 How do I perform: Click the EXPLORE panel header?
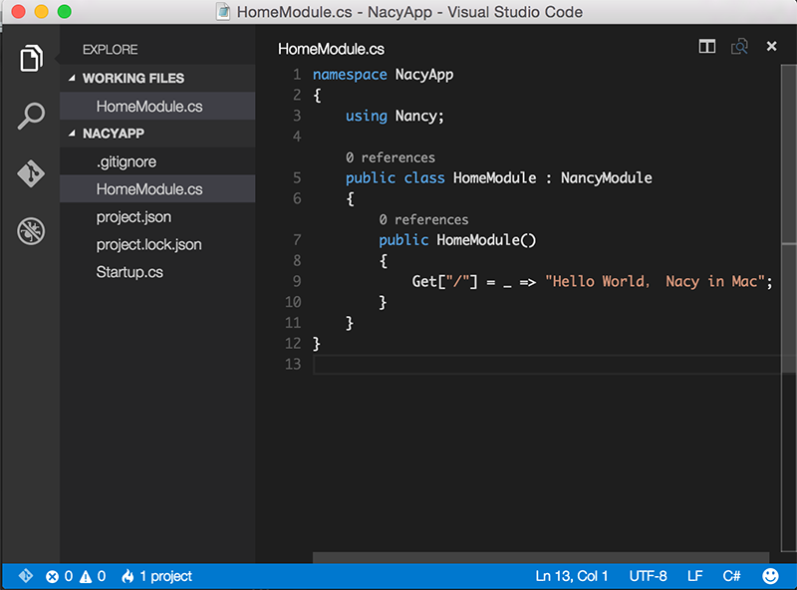pyautogui.click(x=111, y=50)
